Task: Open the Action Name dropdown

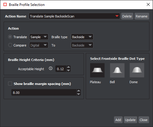Action: tap(74, 16)
